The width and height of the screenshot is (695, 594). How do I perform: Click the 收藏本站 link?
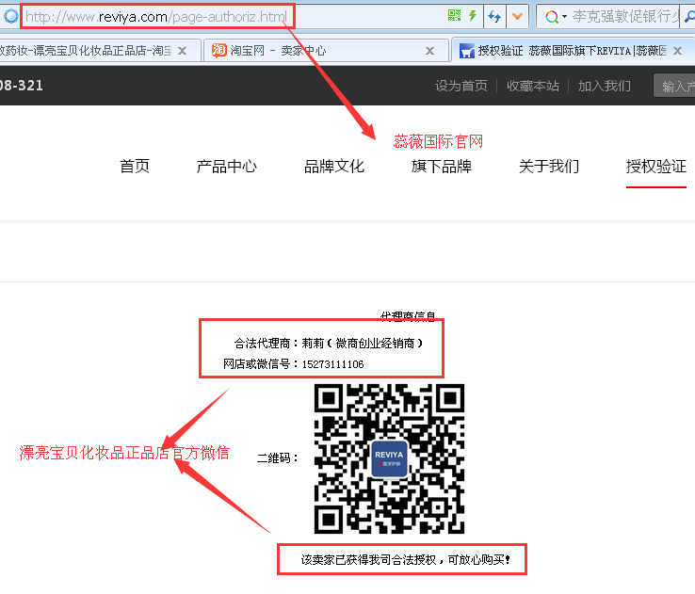(x=532, y=86)
